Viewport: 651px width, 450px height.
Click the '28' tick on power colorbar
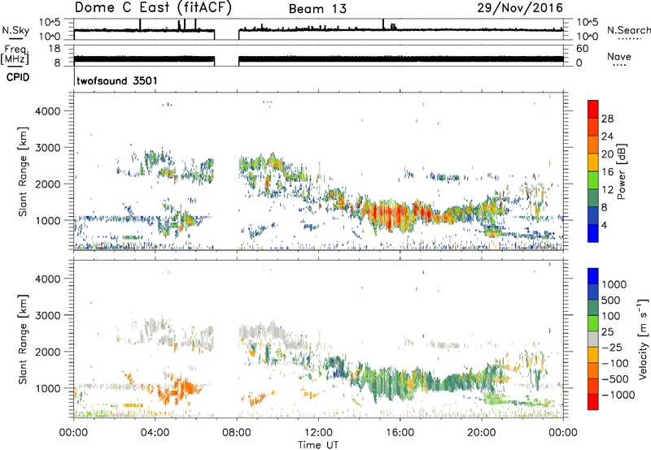tap(607, 119)
